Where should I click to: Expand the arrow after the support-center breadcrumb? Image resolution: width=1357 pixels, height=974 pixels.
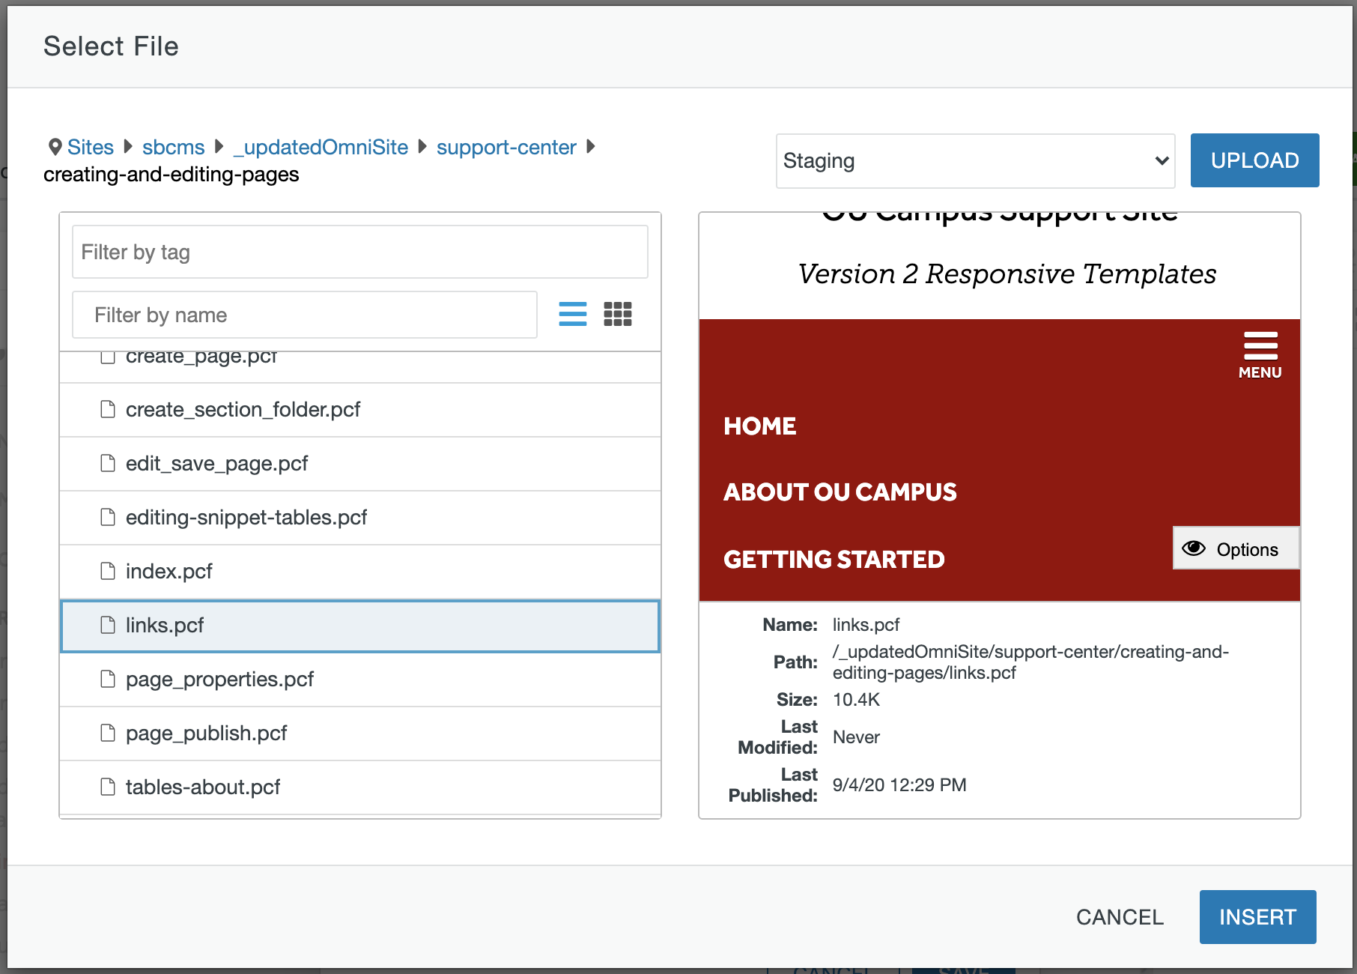591,147
